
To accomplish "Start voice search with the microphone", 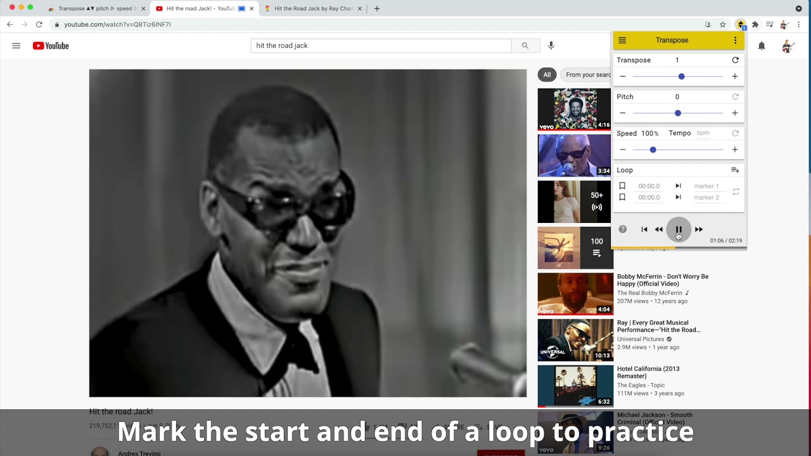I will [551, 46].
